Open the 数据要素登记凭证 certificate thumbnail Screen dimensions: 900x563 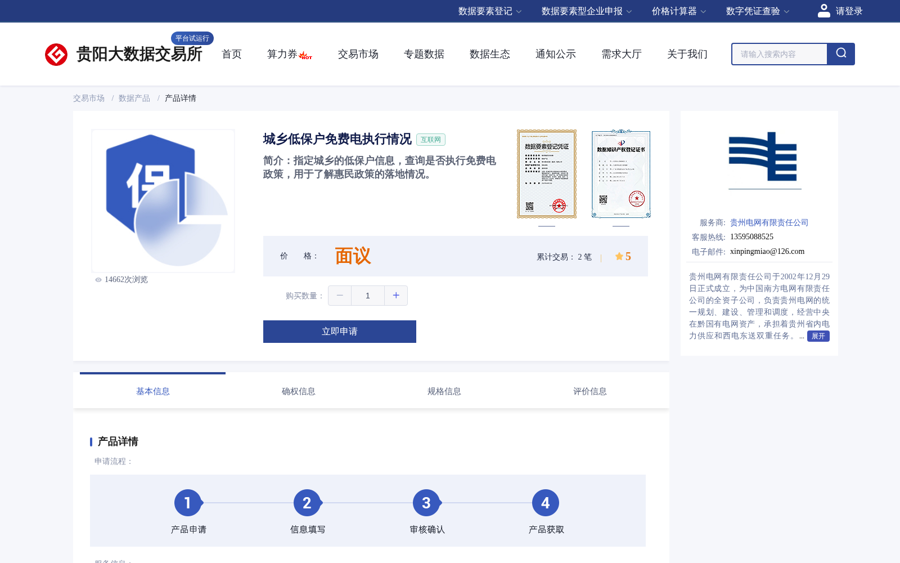(547, 174)
